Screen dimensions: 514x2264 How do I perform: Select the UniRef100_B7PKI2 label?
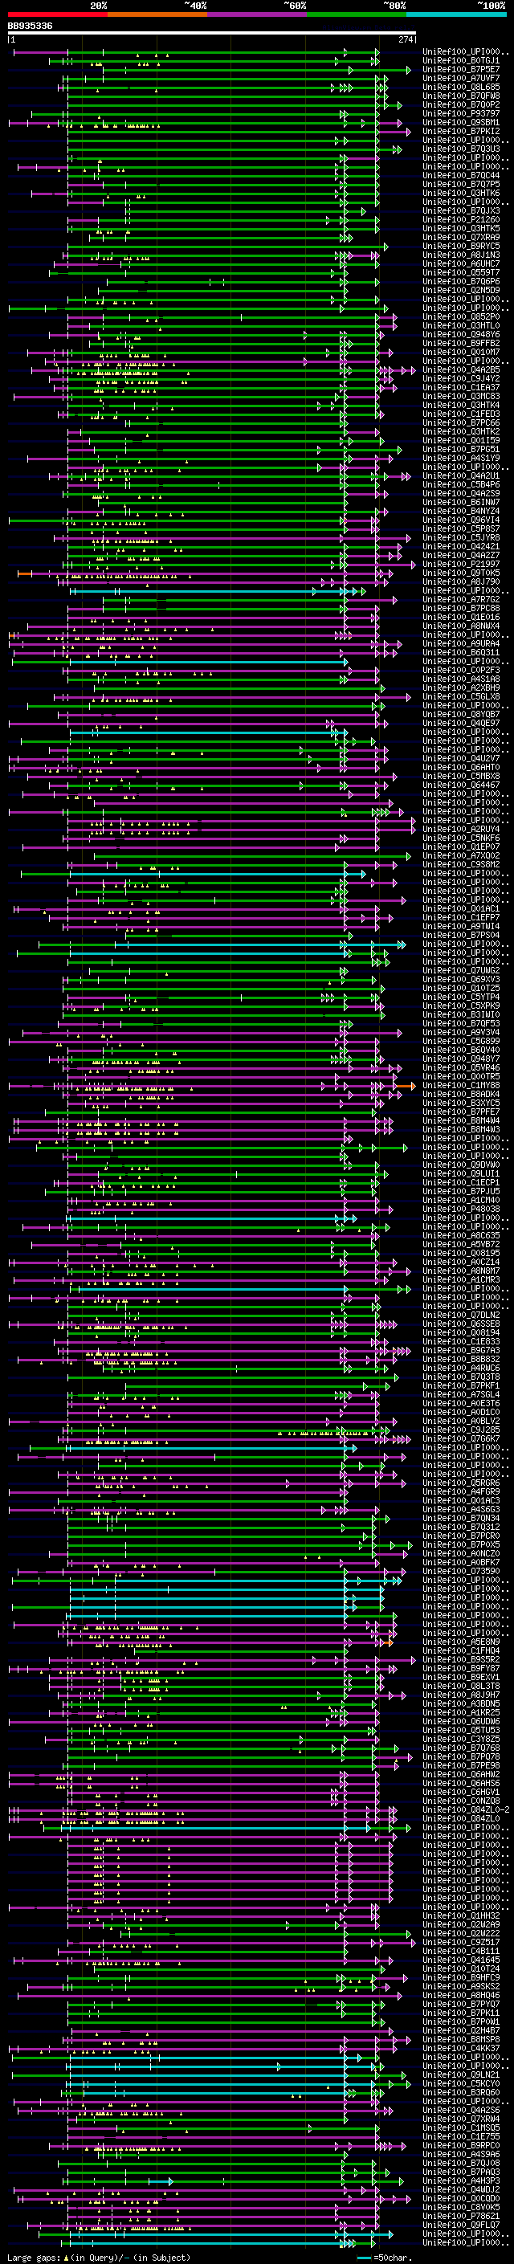pyautogui.click(x=460, y=132)
